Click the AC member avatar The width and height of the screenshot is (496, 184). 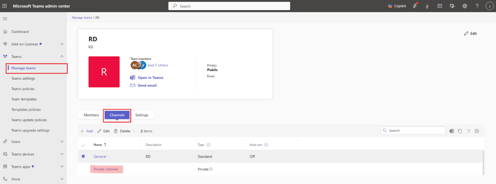pyautogui.click(x=135, y=65)
